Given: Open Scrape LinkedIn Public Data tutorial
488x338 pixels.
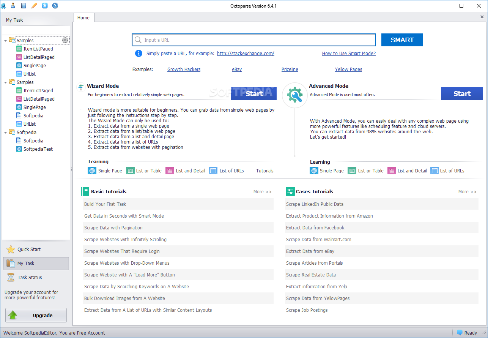Looking at the screenshot, I should [382, 204].
